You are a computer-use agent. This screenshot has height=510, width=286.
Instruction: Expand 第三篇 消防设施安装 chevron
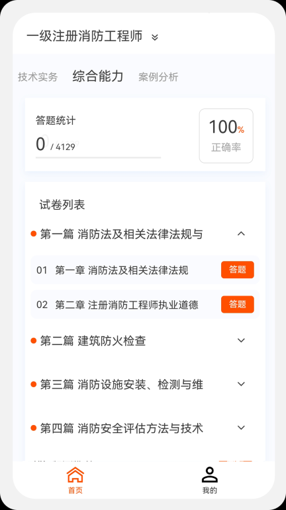(241, 384)
